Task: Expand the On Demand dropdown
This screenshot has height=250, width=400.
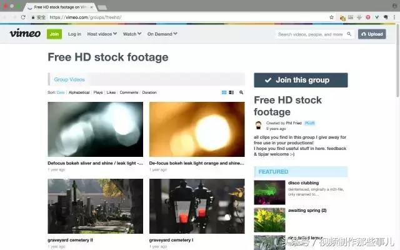Action: [162, 34]
